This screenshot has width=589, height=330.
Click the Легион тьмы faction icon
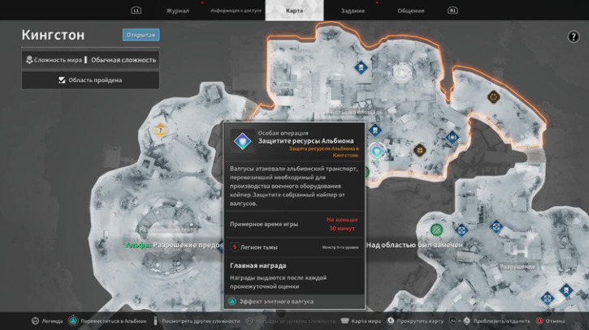click(235, 246)
